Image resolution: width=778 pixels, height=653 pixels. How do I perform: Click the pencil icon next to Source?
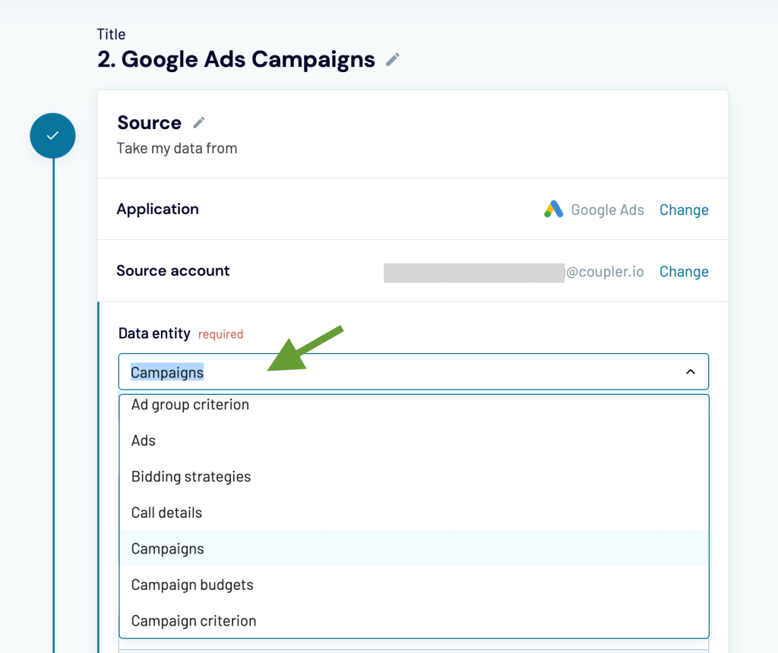click(x=199, y=123)
